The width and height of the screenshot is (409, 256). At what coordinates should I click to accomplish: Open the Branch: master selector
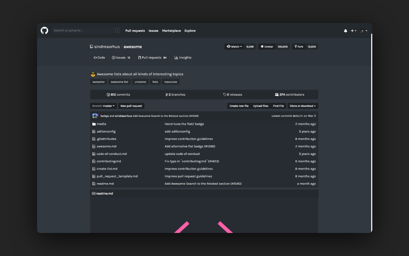104,106
